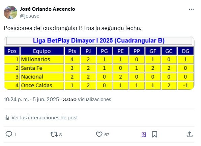Open the three-dot more options menu
The width and height of the screenshot is (201, 146).
191,9
